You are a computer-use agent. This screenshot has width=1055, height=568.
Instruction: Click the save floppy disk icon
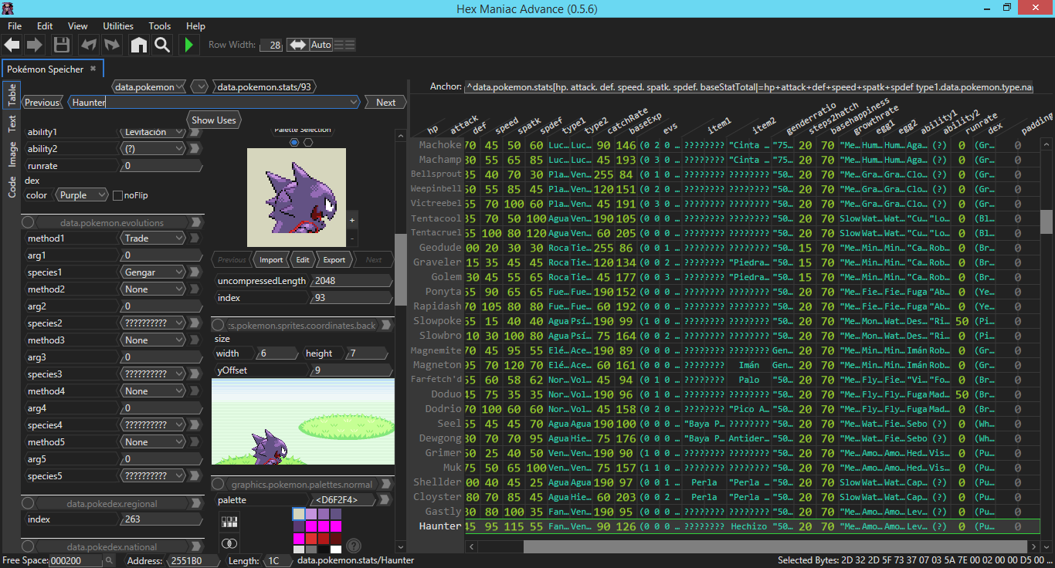click(x=62, y=45)
